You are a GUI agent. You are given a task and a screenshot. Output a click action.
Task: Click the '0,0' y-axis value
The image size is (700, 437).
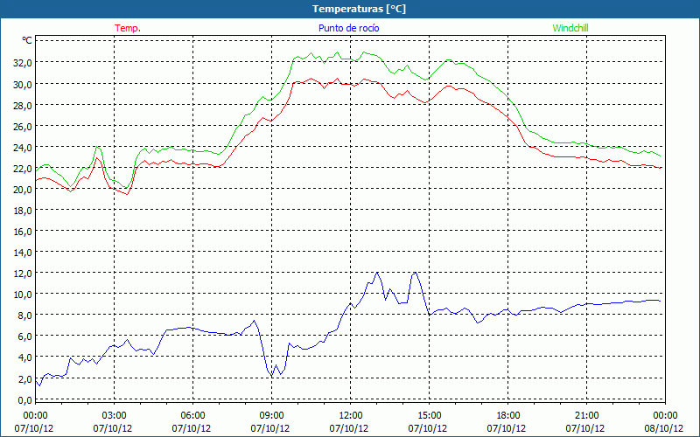[x=25, y=400]
